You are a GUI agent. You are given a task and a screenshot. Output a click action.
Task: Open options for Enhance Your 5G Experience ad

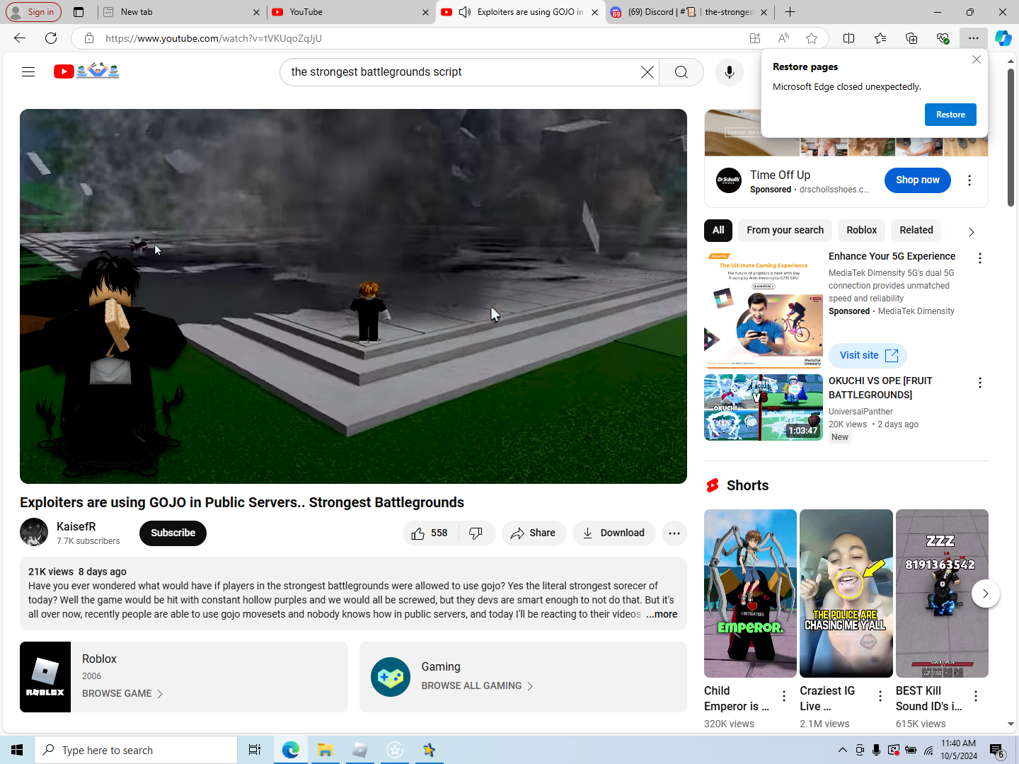tap(979, 258)
